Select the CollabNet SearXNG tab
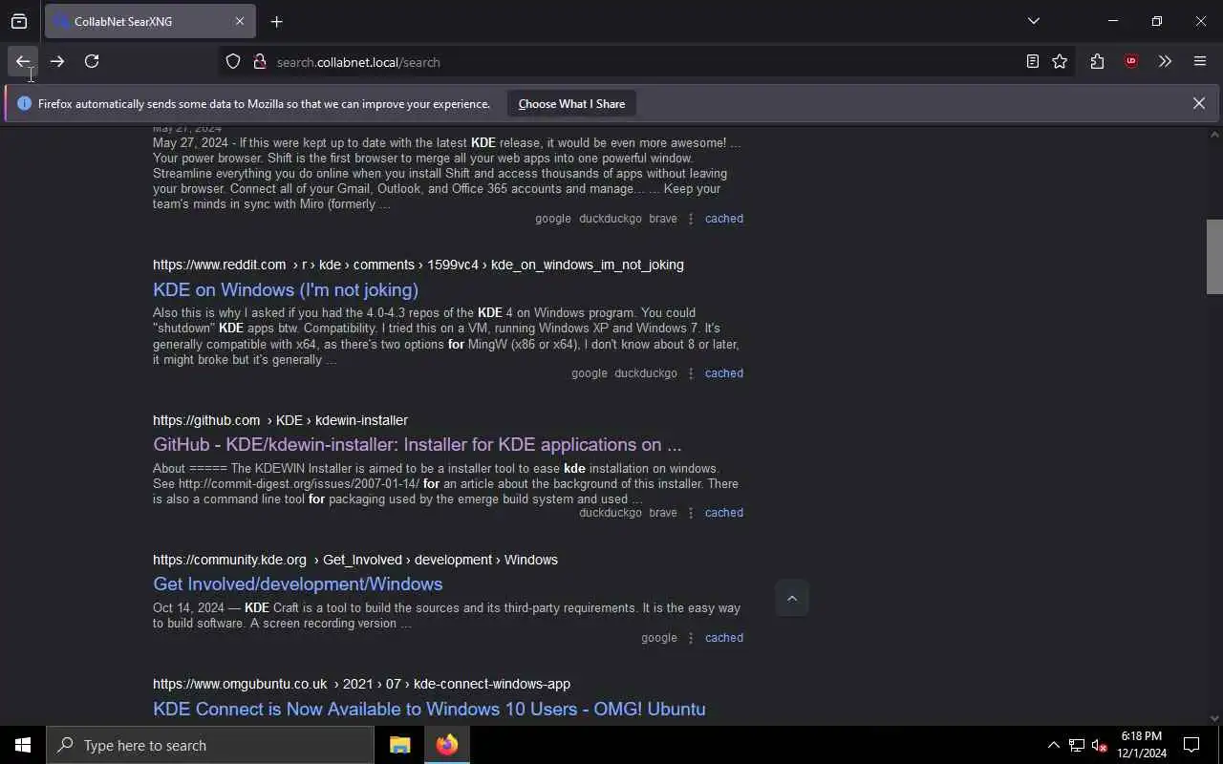Viewport: 1223px width, 764px height. pos(150,21)
